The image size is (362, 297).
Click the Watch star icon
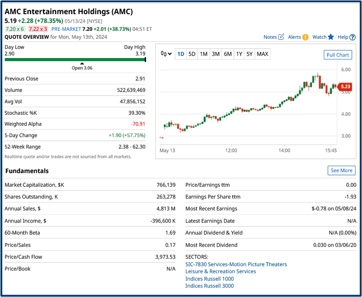click(x=331, y=37)
